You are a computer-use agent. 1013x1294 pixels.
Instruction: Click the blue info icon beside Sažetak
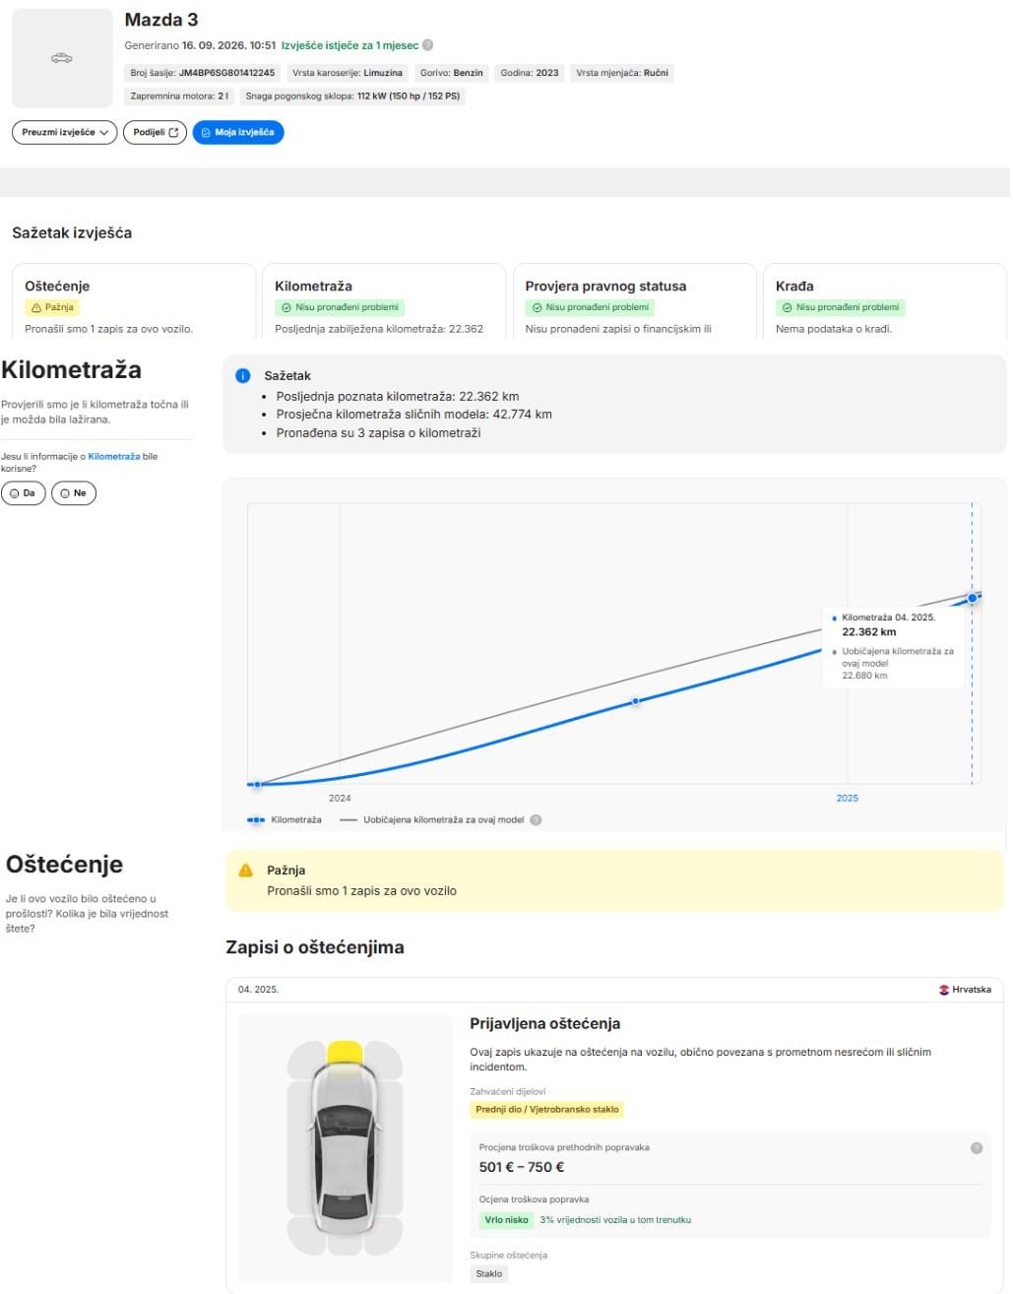click(243, 376)
